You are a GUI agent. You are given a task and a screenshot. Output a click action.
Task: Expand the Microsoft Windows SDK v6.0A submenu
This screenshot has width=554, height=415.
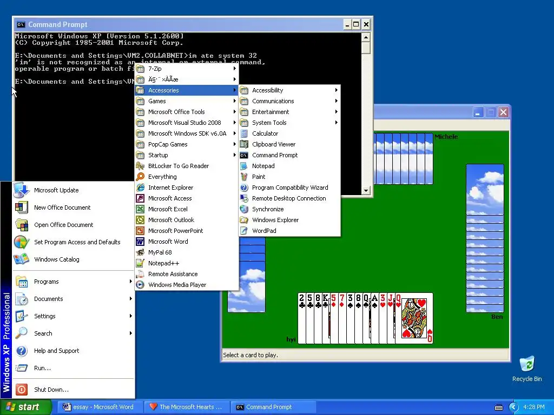pos(187,133)
